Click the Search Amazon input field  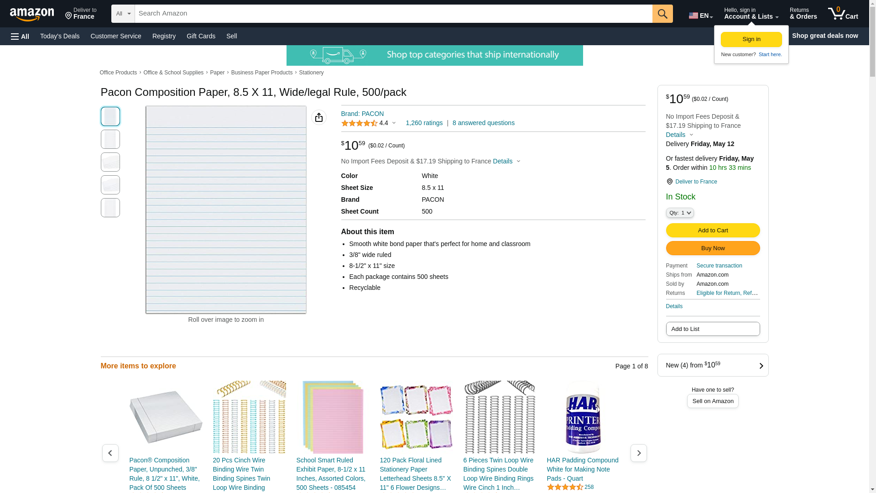pyautogui.click(x=393, y=14)
